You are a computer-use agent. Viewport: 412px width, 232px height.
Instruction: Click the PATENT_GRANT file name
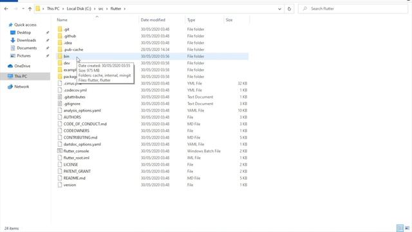click(x=77, y=171)
